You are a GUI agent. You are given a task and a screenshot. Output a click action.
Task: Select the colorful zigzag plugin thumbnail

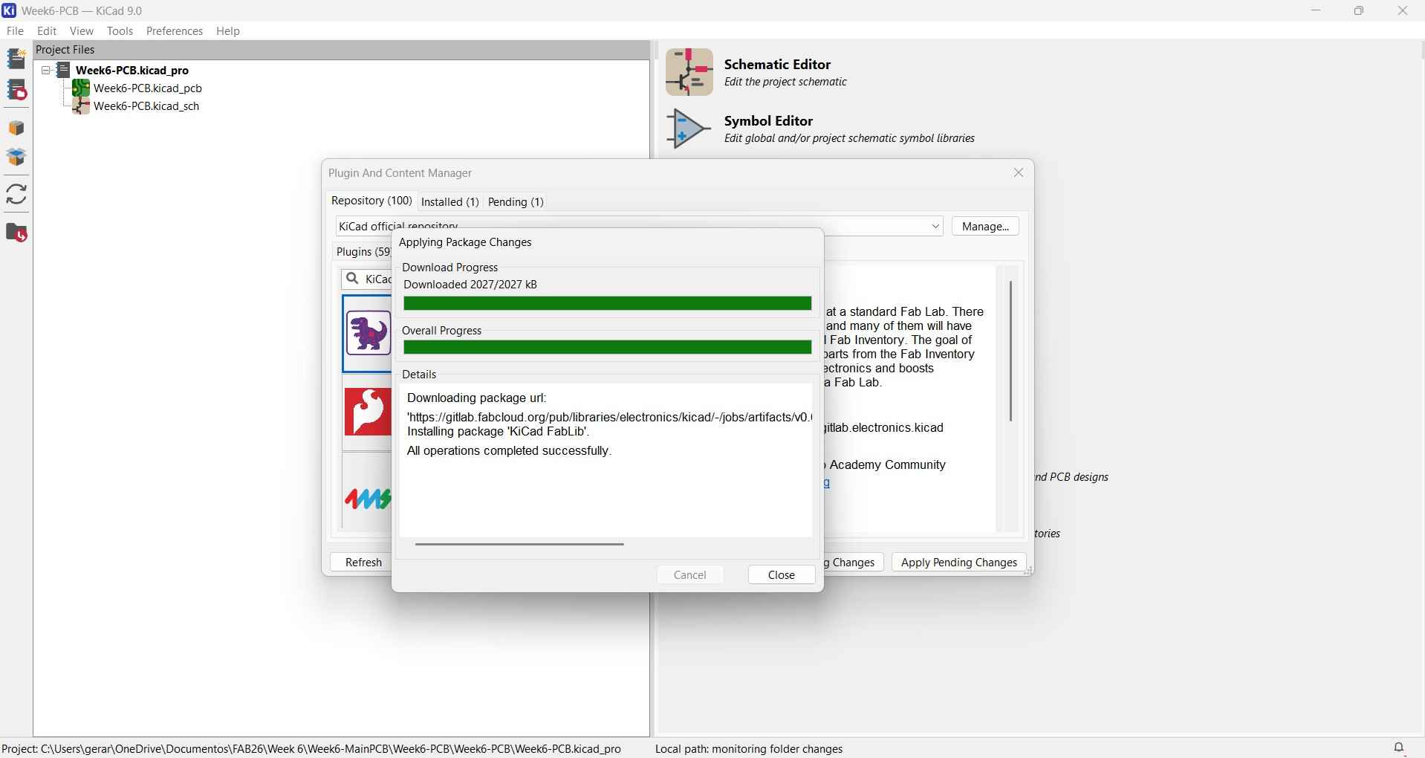tap(368, 498)
